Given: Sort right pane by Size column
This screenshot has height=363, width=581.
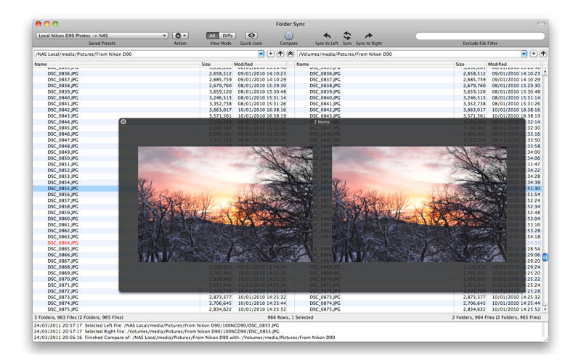Looking at the screenshot, I should tap(470, 65).
